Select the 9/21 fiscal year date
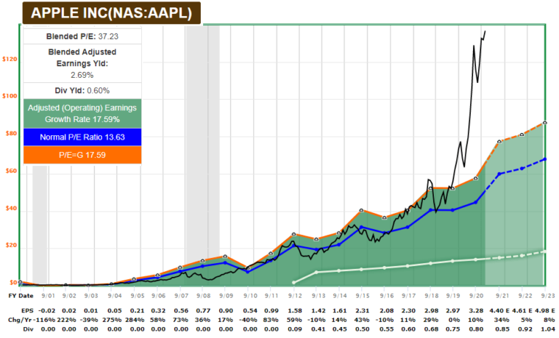Viewport: 559px width, 338px height. point(502,295)
